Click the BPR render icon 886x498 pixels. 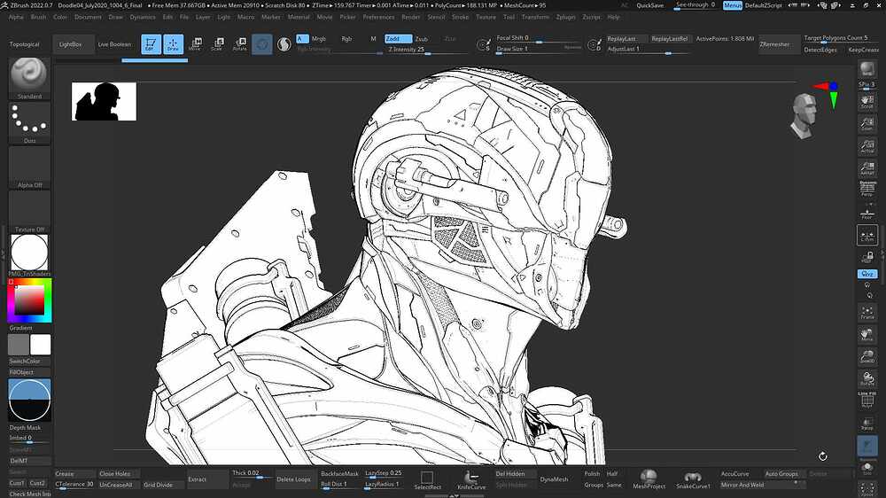(x=867, y=70)
